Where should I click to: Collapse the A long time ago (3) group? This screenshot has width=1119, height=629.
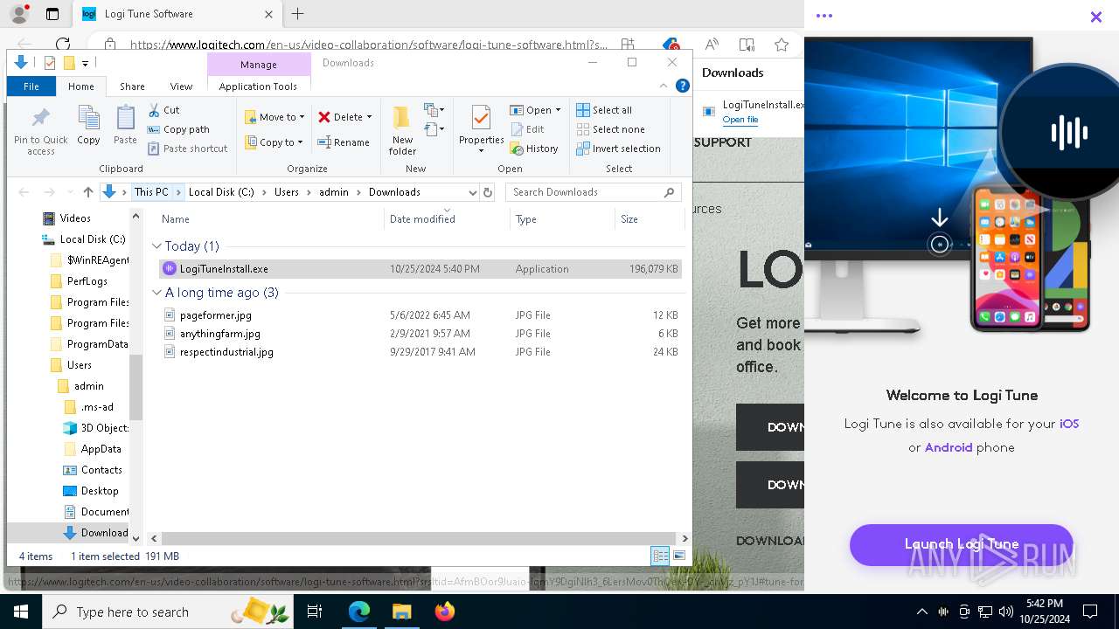pos(156,293)
